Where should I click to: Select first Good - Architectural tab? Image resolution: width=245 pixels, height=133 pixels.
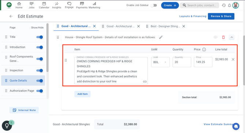(76, 26)
